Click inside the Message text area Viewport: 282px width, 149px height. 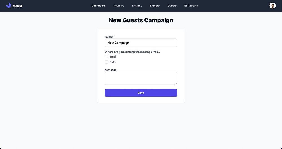pyautogui.click(x=141, y=78)
